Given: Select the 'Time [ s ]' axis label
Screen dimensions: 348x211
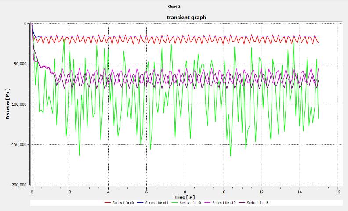Looking at the screenshot, I should click(x=185, y=197).
